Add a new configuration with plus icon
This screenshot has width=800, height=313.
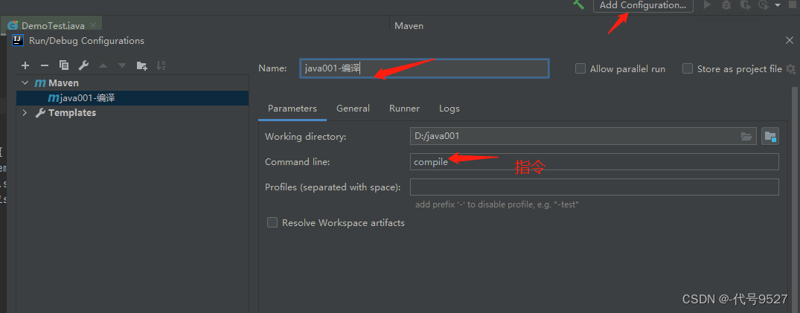25,65
